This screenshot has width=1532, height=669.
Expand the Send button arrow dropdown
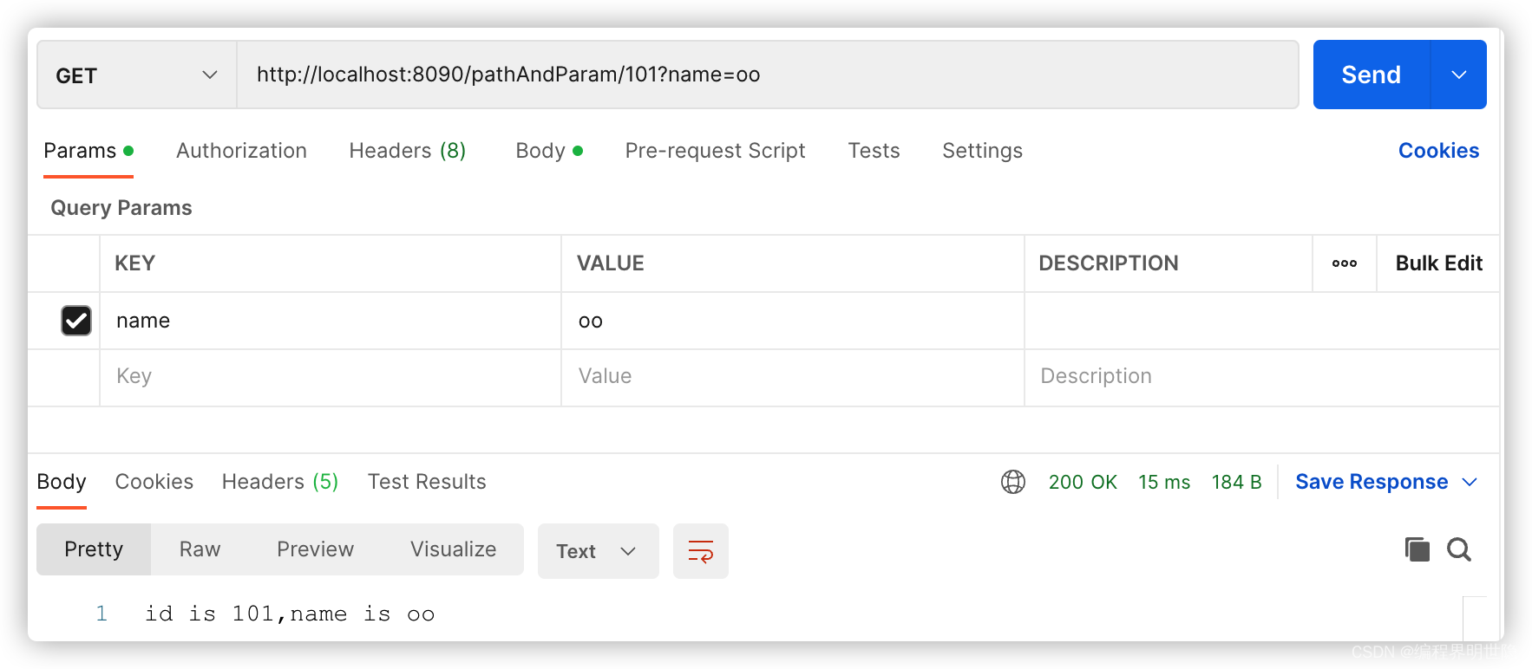coord(1458,75)
